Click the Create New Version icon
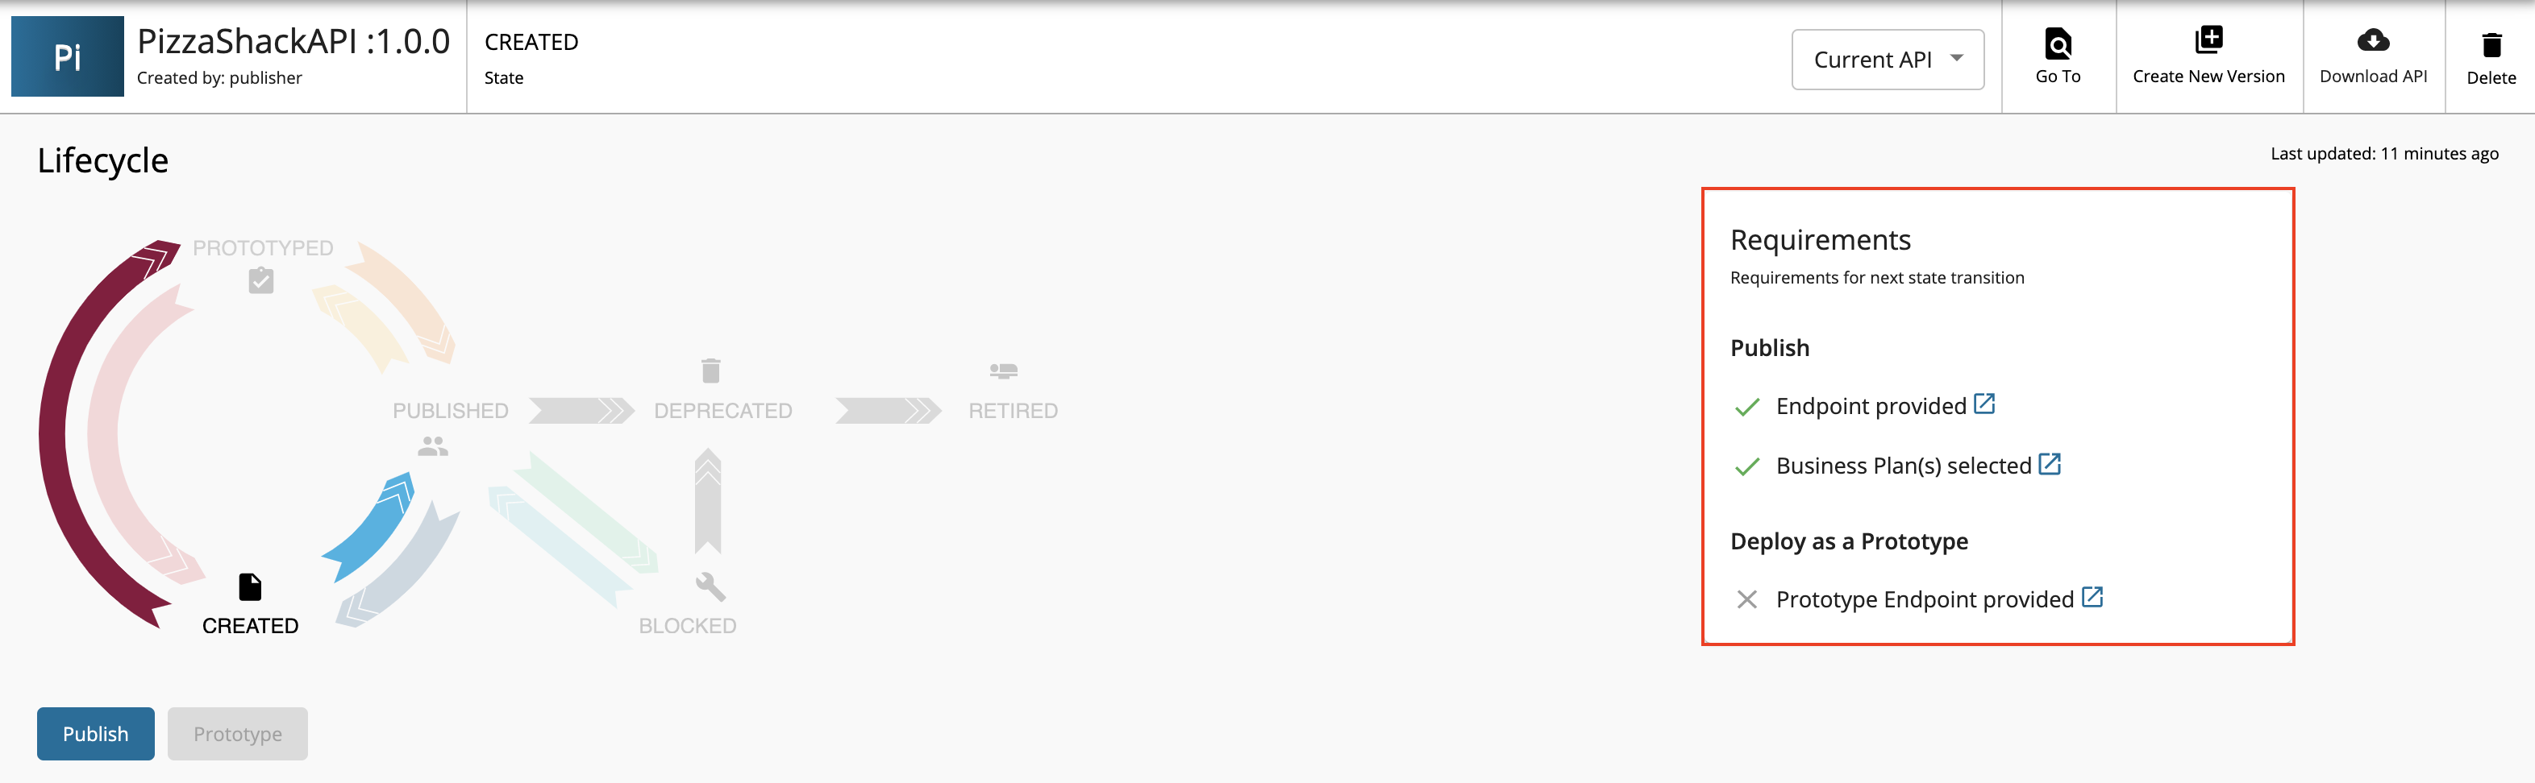The image size is (2535, 783). click(2208, 40)
